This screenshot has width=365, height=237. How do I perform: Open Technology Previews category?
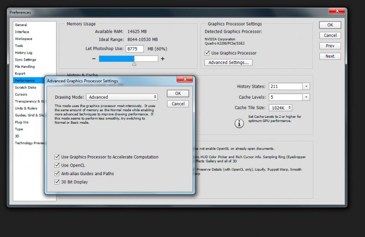[x=30, y=143]
